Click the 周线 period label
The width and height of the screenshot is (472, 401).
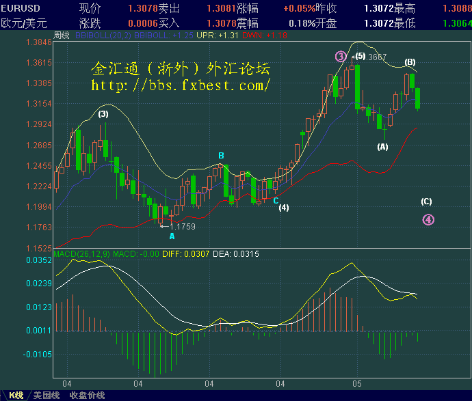62,36
